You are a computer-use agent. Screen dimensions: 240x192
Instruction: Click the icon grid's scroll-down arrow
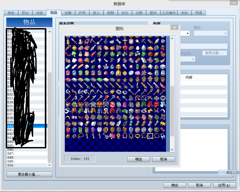point(172,149)
